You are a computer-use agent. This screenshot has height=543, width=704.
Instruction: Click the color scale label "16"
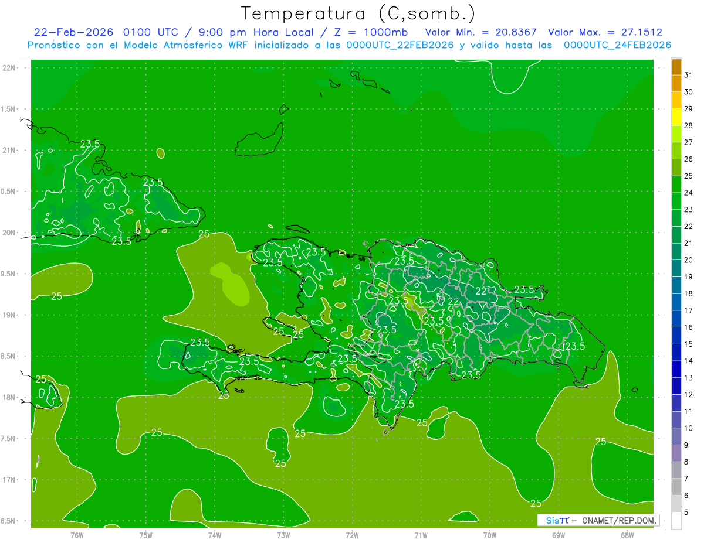(689, 327)
